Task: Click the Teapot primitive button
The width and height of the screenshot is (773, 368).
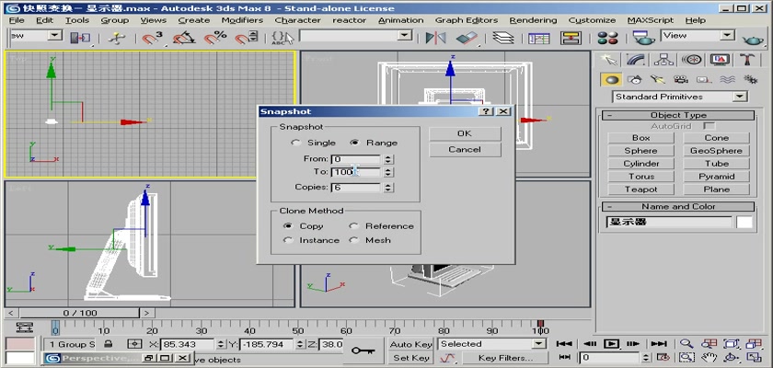Action: [x=640, y=190]
